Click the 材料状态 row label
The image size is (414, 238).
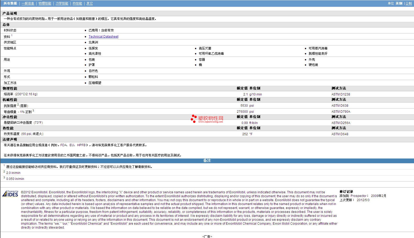[x=10, y=30]
